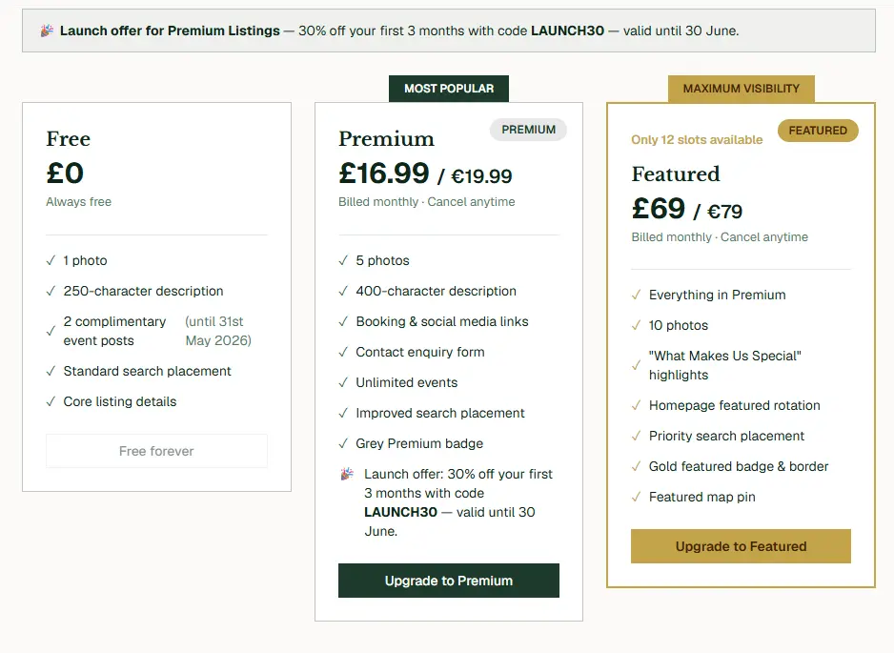Click checkmark beside 1 photo
This screenshot has width=894, height=653.
(x=51, y=260)
